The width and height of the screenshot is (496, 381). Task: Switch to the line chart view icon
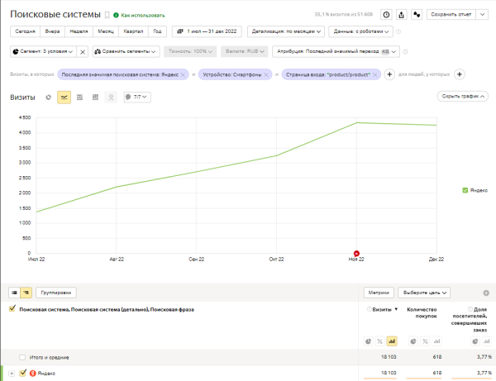point(64,97)
